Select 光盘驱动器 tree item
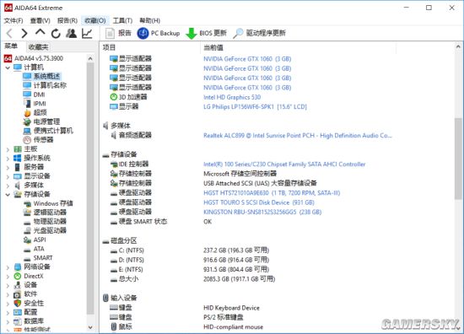The width and height of the screenshot is (464, 334). 45,230
